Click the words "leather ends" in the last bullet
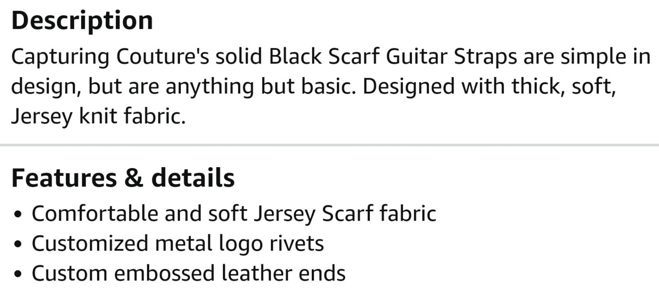This screenshot has height=294, width=659. [283, 273]
